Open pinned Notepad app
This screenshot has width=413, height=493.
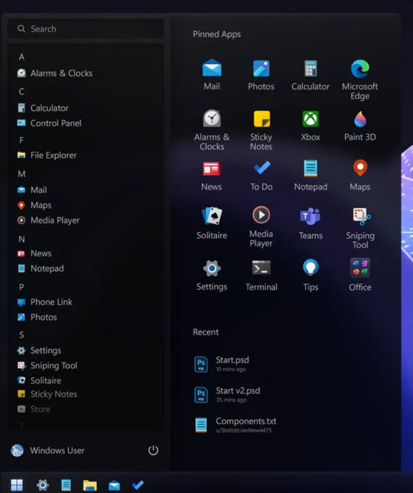311,175
